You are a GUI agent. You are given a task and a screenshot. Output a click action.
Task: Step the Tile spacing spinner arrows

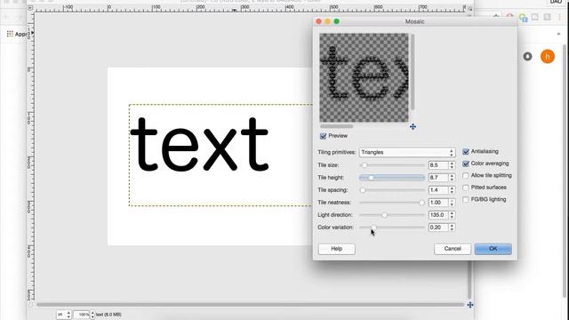point(452,190)
